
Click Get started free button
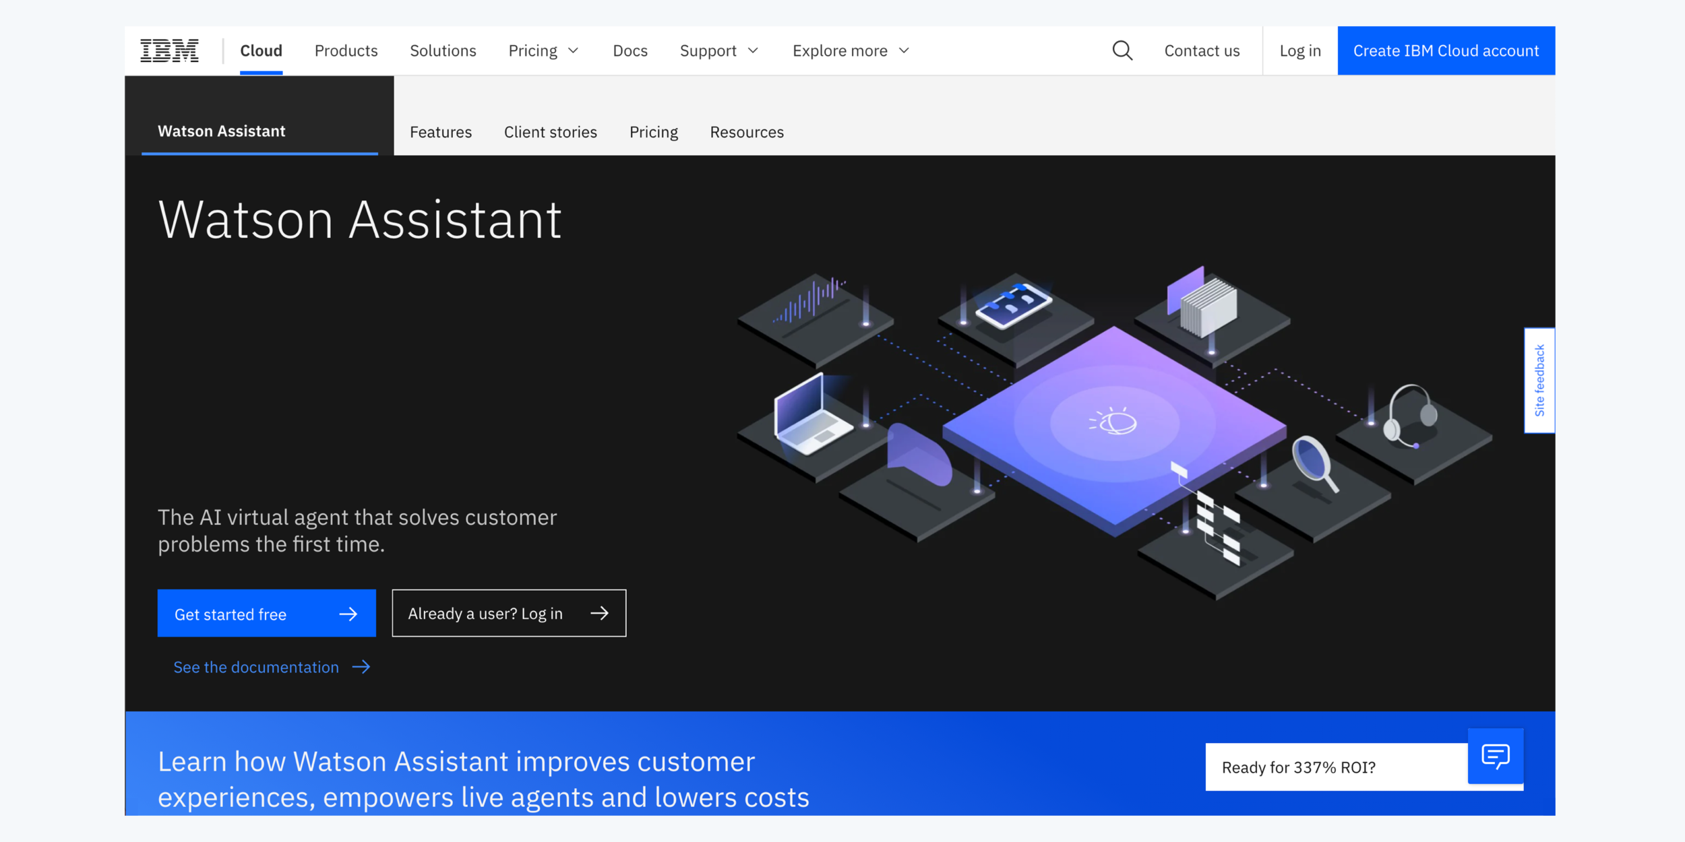tap(266, 614)
